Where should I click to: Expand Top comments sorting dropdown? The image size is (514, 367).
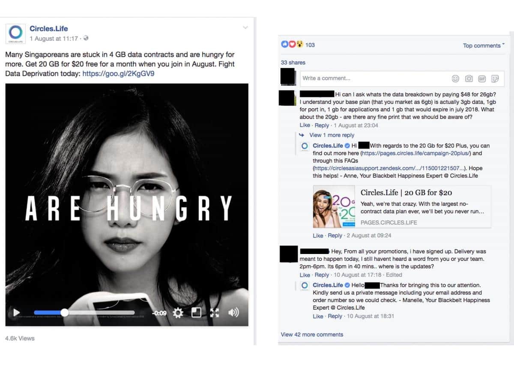tap(484, 45)
